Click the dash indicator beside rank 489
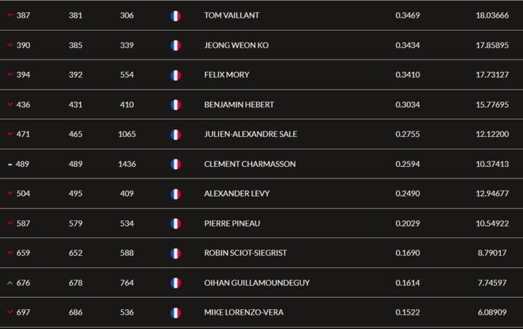 10,164
